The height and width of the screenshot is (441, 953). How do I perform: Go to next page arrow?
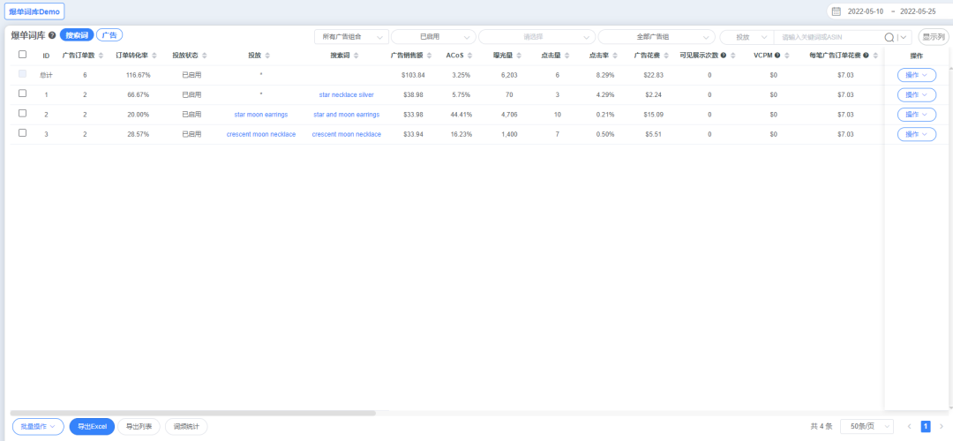(x=941, y=426)
